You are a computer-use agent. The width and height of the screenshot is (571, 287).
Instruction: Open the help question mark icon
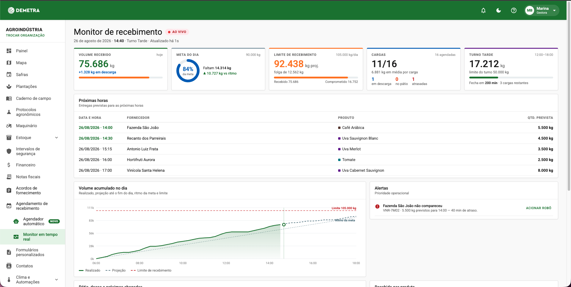(514, 10)
